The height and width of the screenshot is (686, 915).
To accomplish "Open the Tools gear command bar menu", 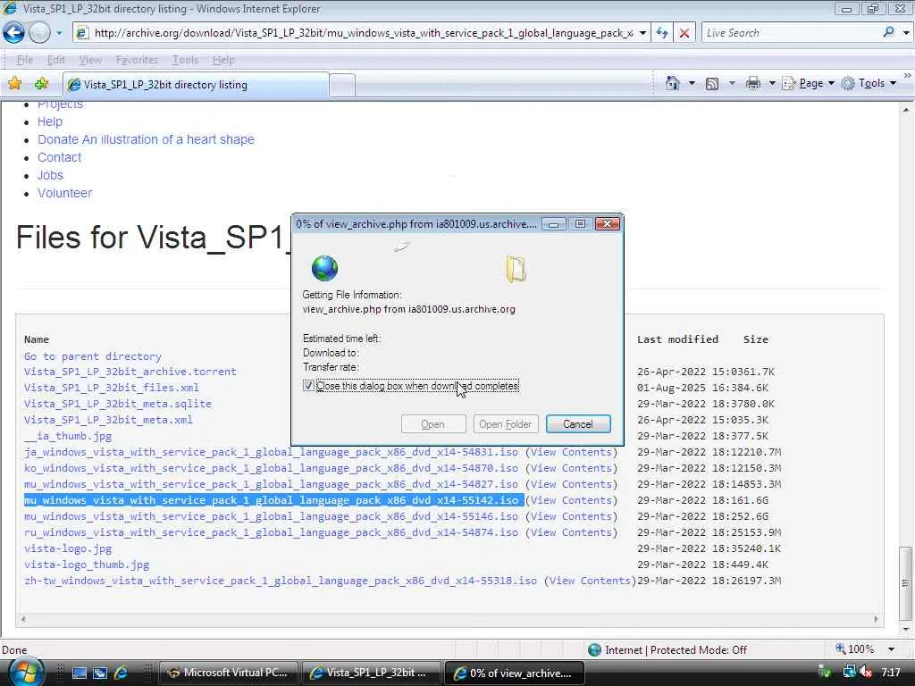I will coord(869,83).
